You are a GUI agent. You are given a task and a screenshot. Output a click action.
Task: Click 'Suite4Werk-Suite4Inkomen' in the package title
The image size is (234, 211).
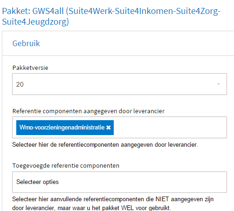pos(134,11)
